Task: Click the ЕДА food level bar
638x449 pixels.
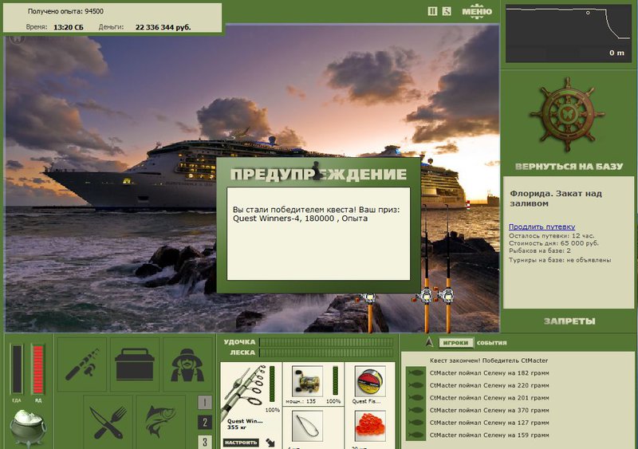Action: [x=17, y=368]
